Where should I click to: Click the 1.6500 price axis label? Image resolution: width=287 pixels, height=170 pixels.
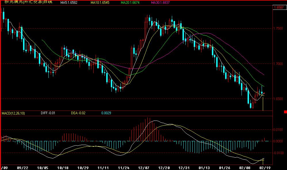pos(278,99)
